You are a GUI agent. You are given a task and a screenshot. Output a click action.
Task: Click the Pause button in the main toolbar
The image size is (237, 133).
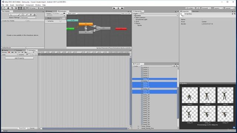click(118, 8)
